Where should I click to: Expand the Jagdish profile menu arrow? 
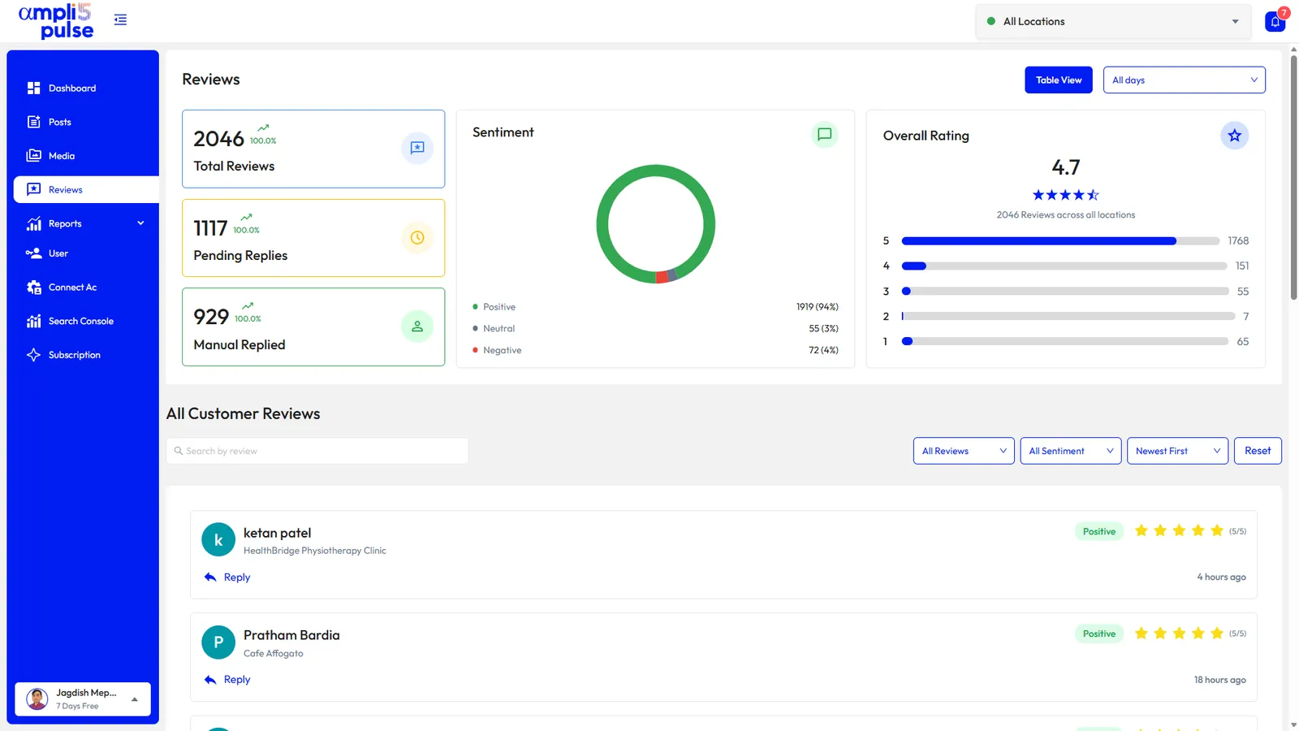[x=135, y=699]
